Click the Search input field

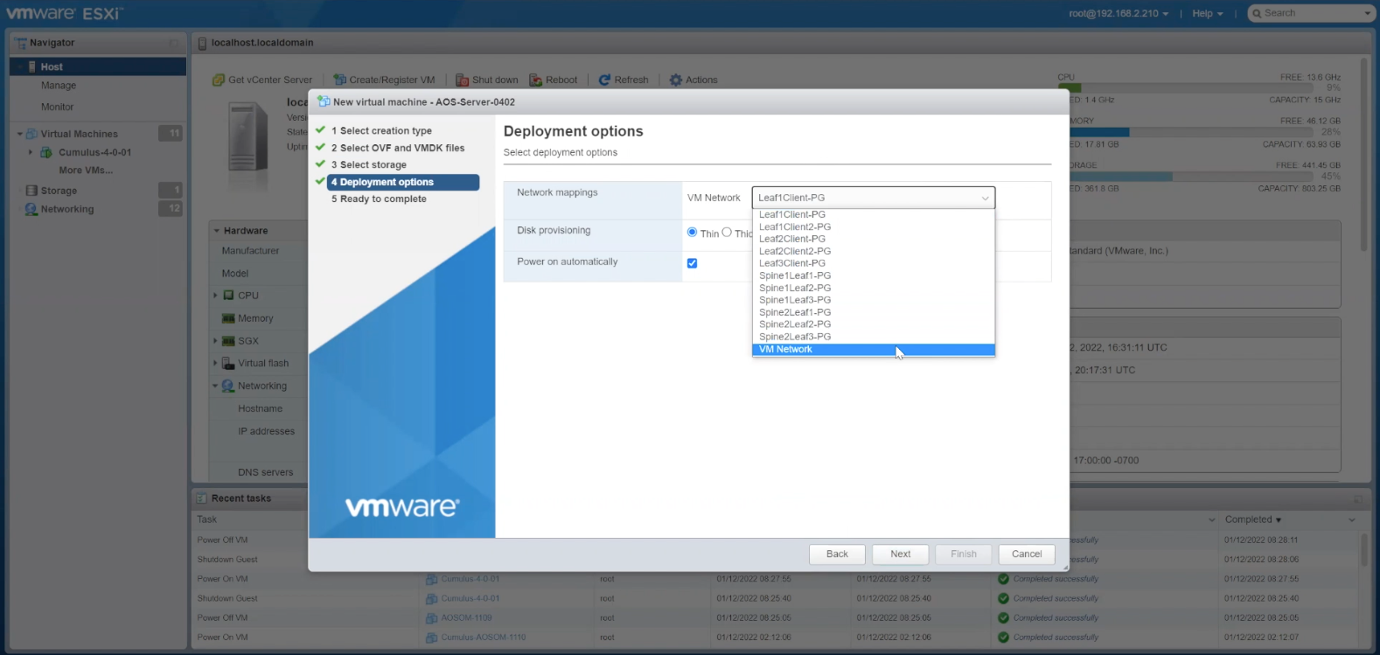coord(1310,13)
